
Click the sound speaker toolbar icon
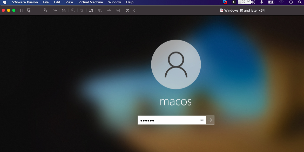tap(82, 10)
